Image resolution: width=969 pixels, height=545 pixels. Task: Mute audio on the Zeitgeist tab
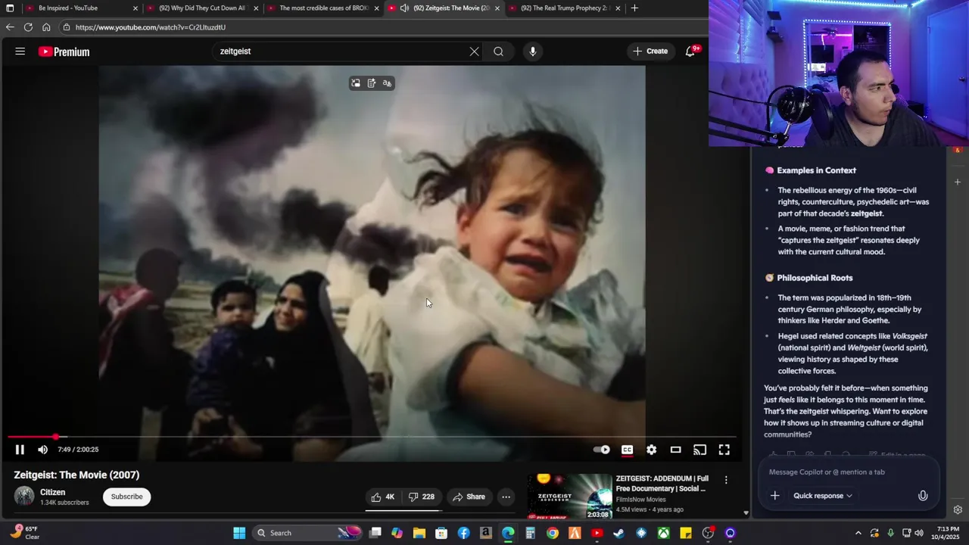point(404,8)
